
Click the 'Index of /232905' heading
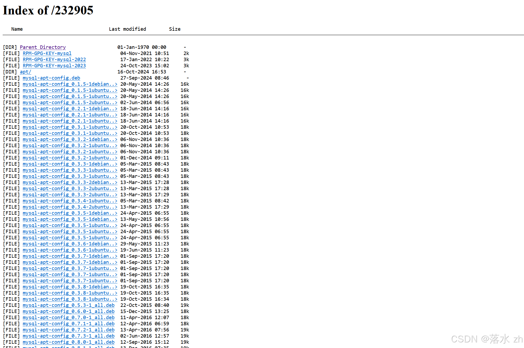[x=48, y=11]
